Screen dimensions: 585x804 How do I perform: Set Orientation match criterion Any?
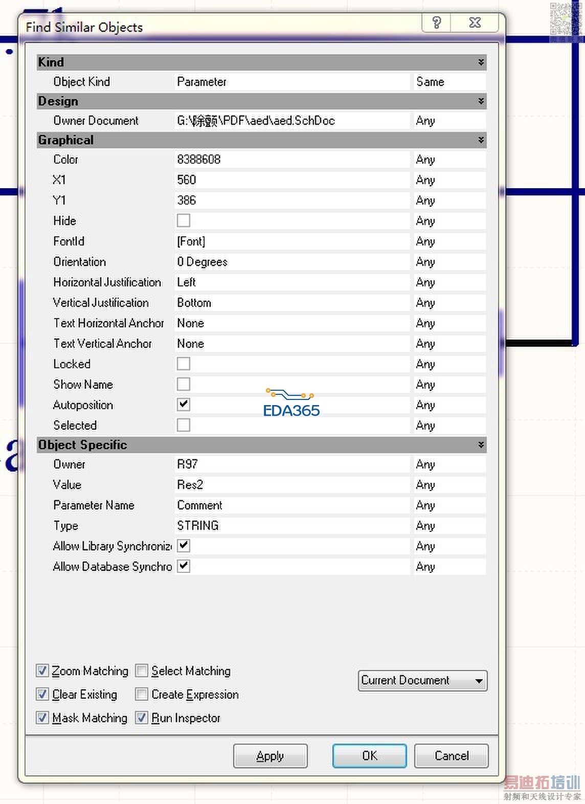(x=449, y=262)
